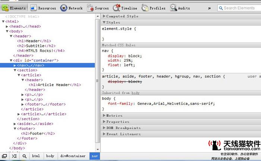Click the dock/undock window icon

pyautogui.click(x=4, y=156)
